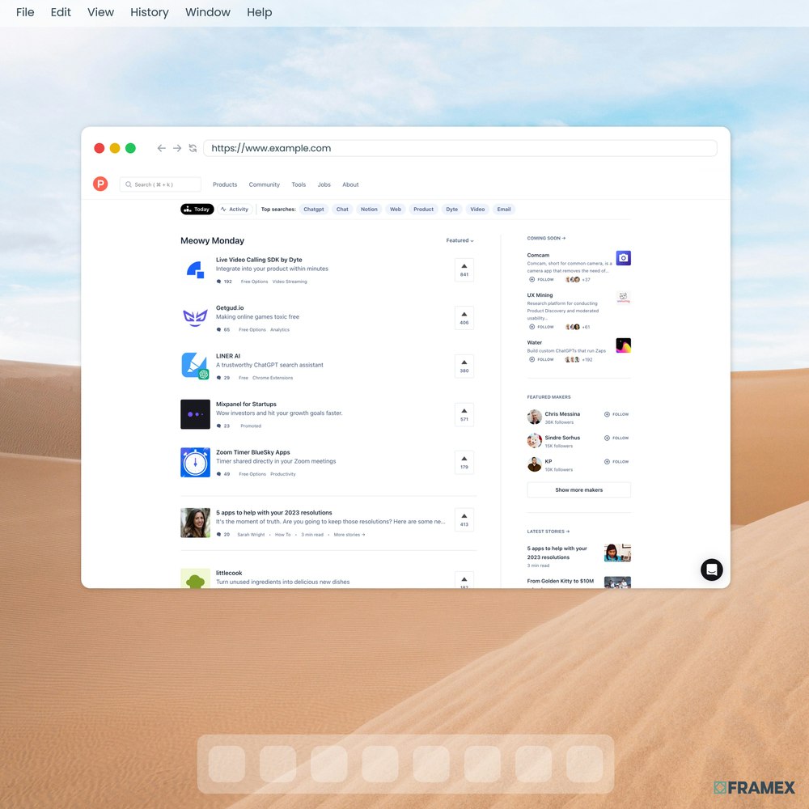Click comments icon on LINER AI
Image resolution: width=809 pixels, height=809 pixels.
(x=218, y=378)
